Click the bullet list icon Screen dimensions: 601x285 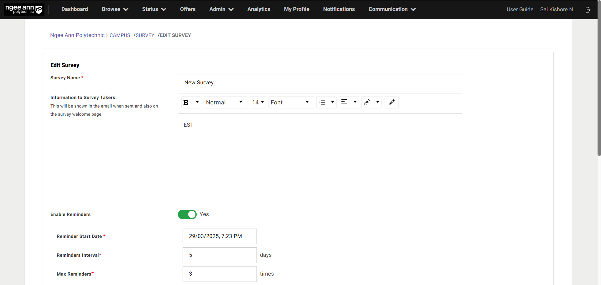pyautogui.click(x=322, y=103)
